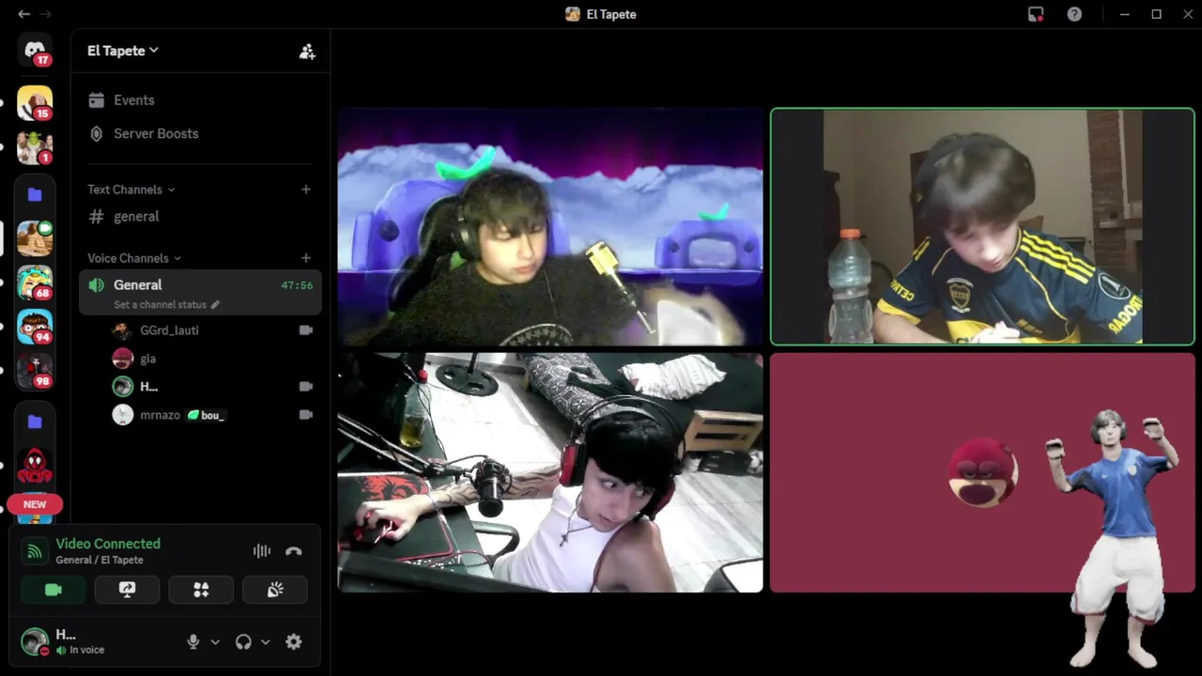Open the server icon with 1 badge
Image resolution: width=1202 pixels, height=676 pixels.
click(x=35, y=147)
